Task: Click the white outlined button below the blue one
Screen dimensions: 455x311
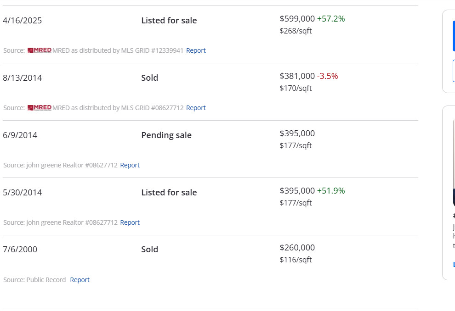Action: tap(453, 71)
